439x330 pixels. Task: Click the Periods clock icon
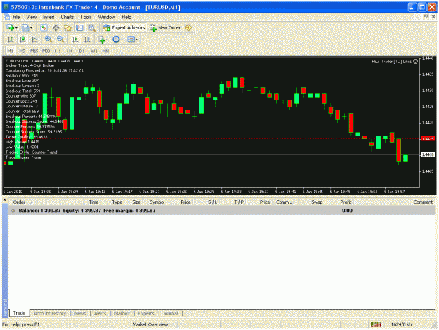click(x=116, y=39)
